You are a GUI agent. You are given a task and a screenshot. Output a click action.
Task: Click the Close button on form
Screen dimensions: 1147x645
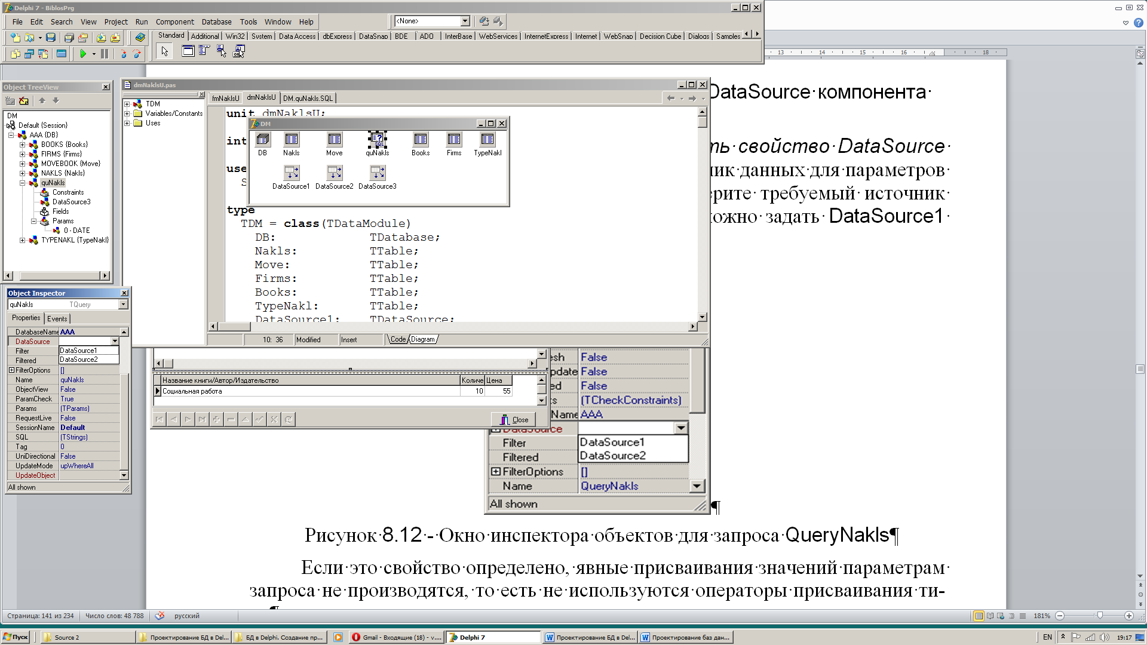point(514,420)
